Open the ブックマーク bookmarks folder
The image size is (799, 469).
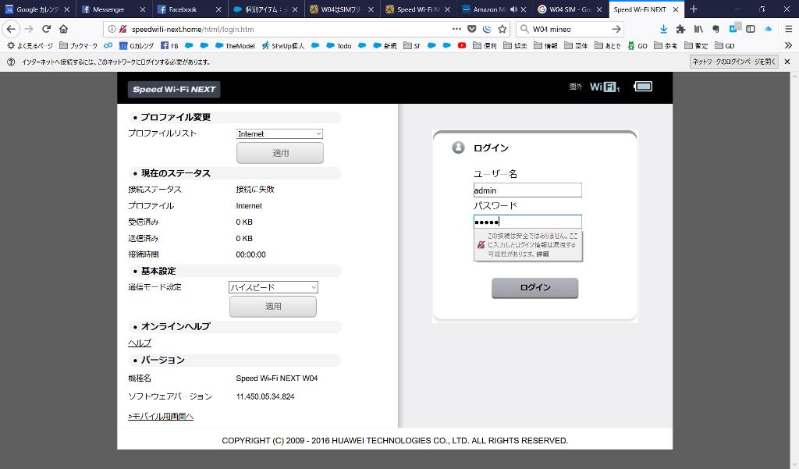click(x=79, y=45)
